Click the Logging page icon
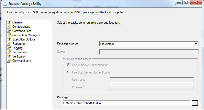 tap(9, 48)
